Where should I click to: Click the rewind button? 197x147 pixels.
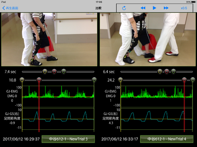pos(143,8)
